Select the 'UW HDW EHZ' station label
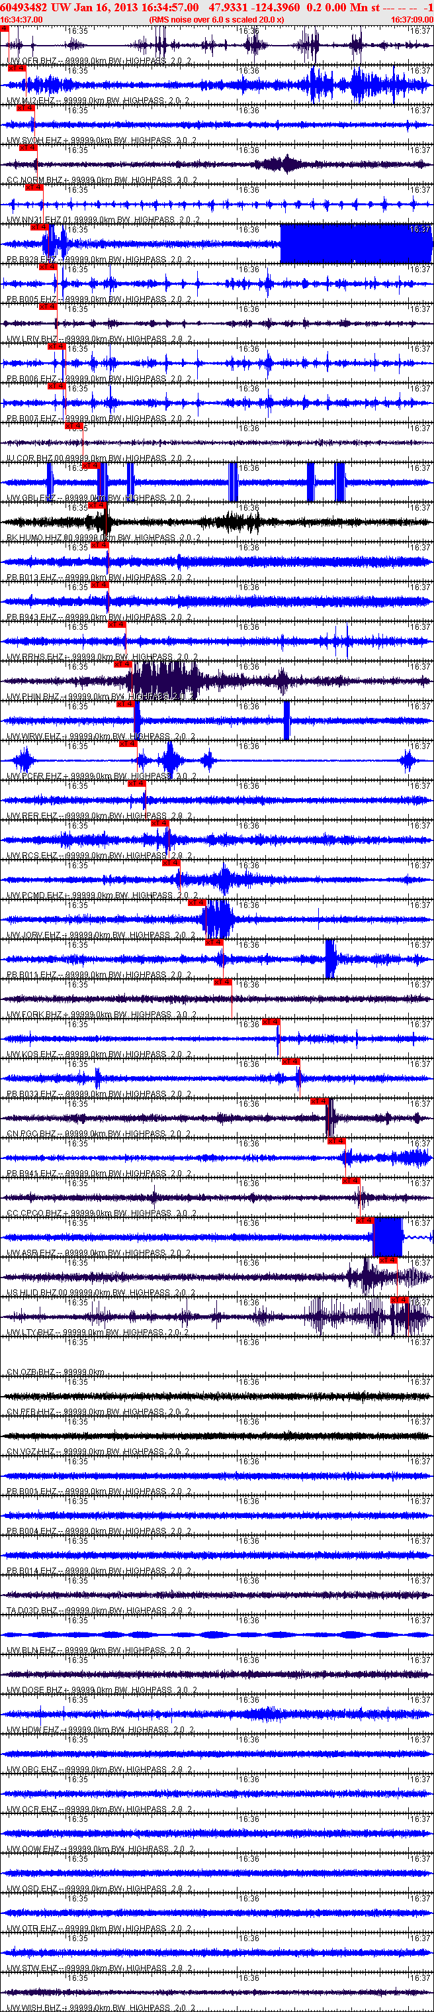Screen dimensions: 434x2012 [x=32, y=1731]
